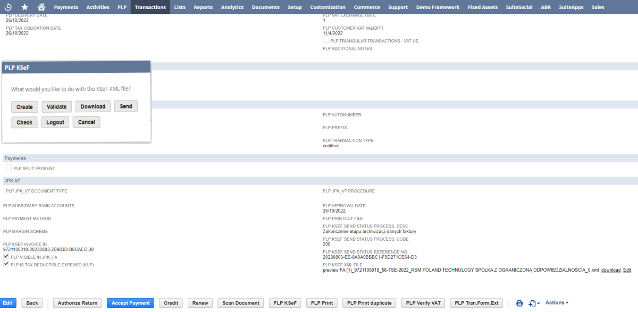Click the blue Accept Payment button
Image resolution: width=638 pixels, height=312 pixels.
(130, 303)
